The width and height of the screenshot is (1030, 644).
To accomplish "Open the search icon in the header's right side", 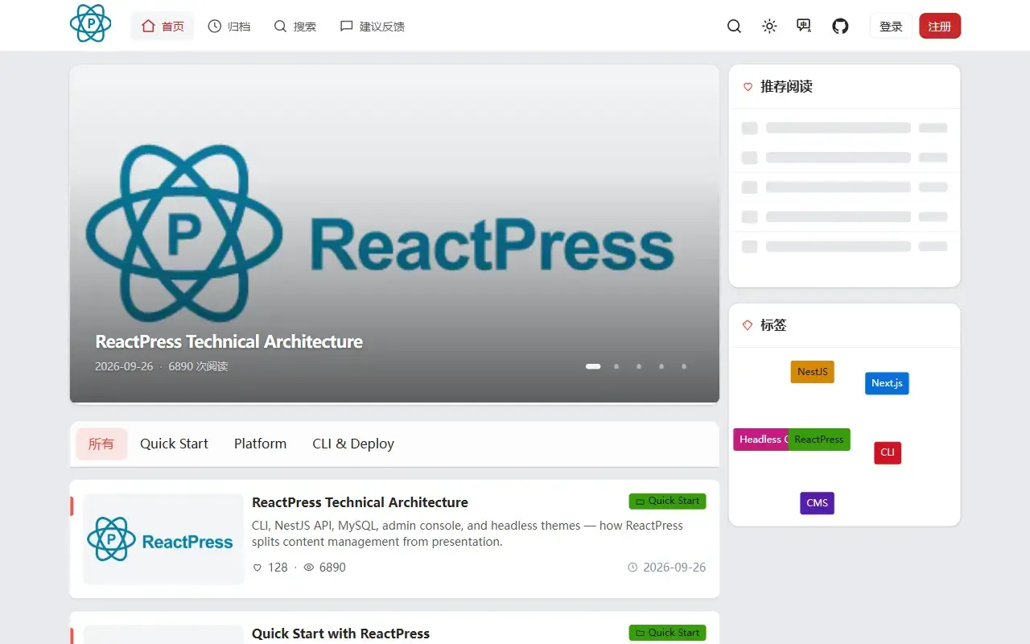I will [734, 27].
